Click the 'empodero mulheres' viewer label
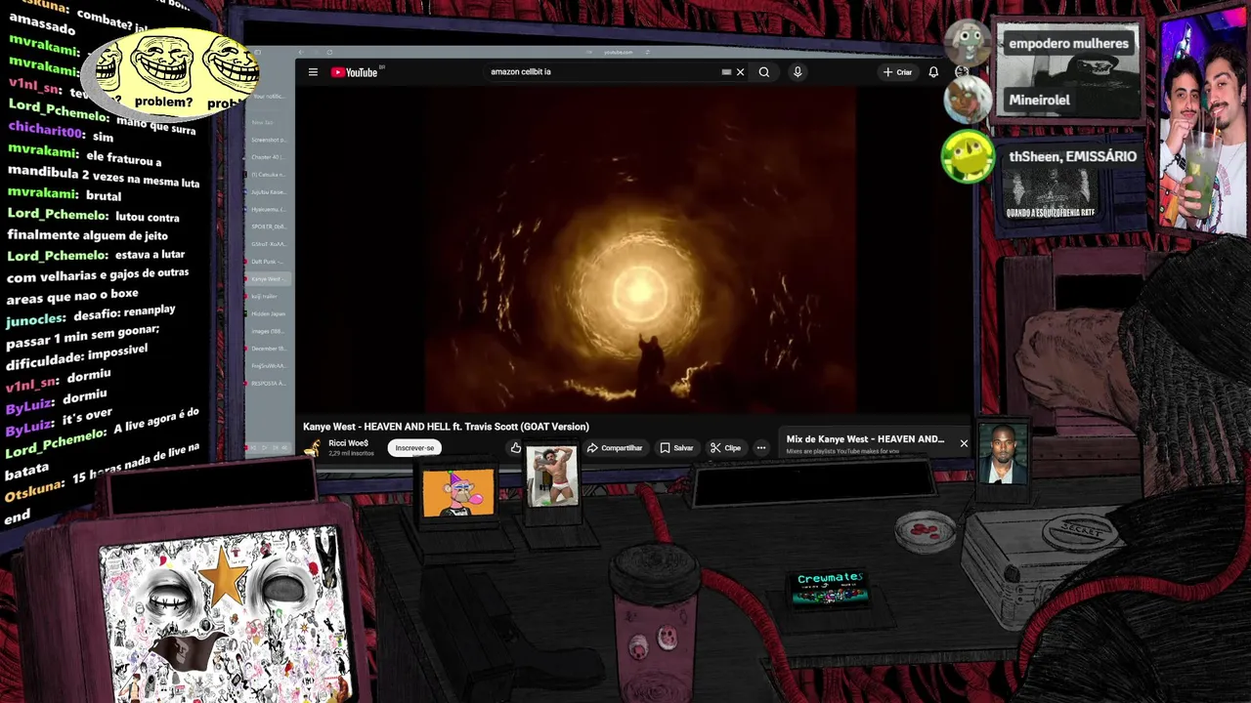 coord(1068,44)
